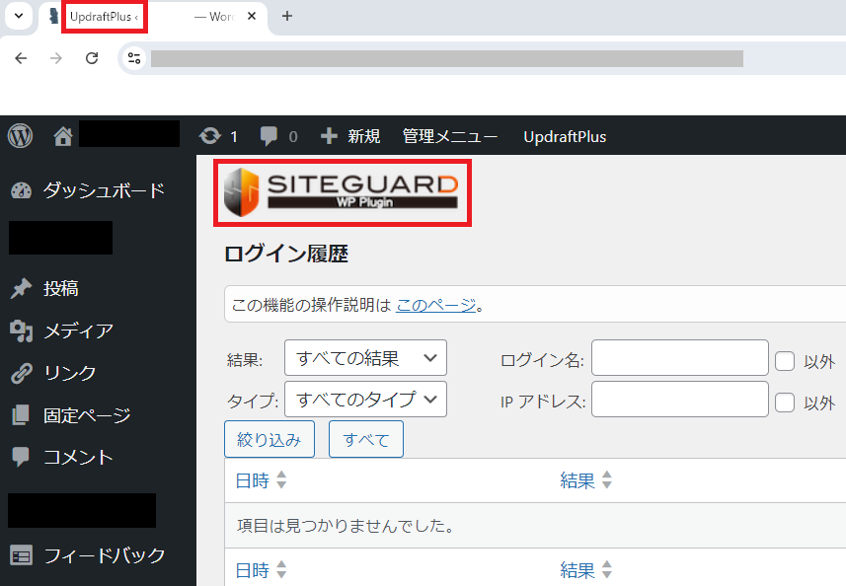Open ダッシュボード in the sidebar menu
This screenshot has height=586, width=846.
coord(103,190)
